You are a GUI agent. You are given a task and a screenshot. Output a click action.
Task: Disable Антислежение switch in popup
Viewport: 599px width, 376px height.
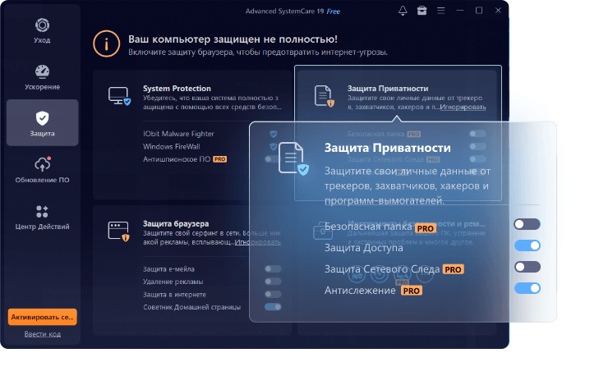pyautogui.click(x=528, y=288)
